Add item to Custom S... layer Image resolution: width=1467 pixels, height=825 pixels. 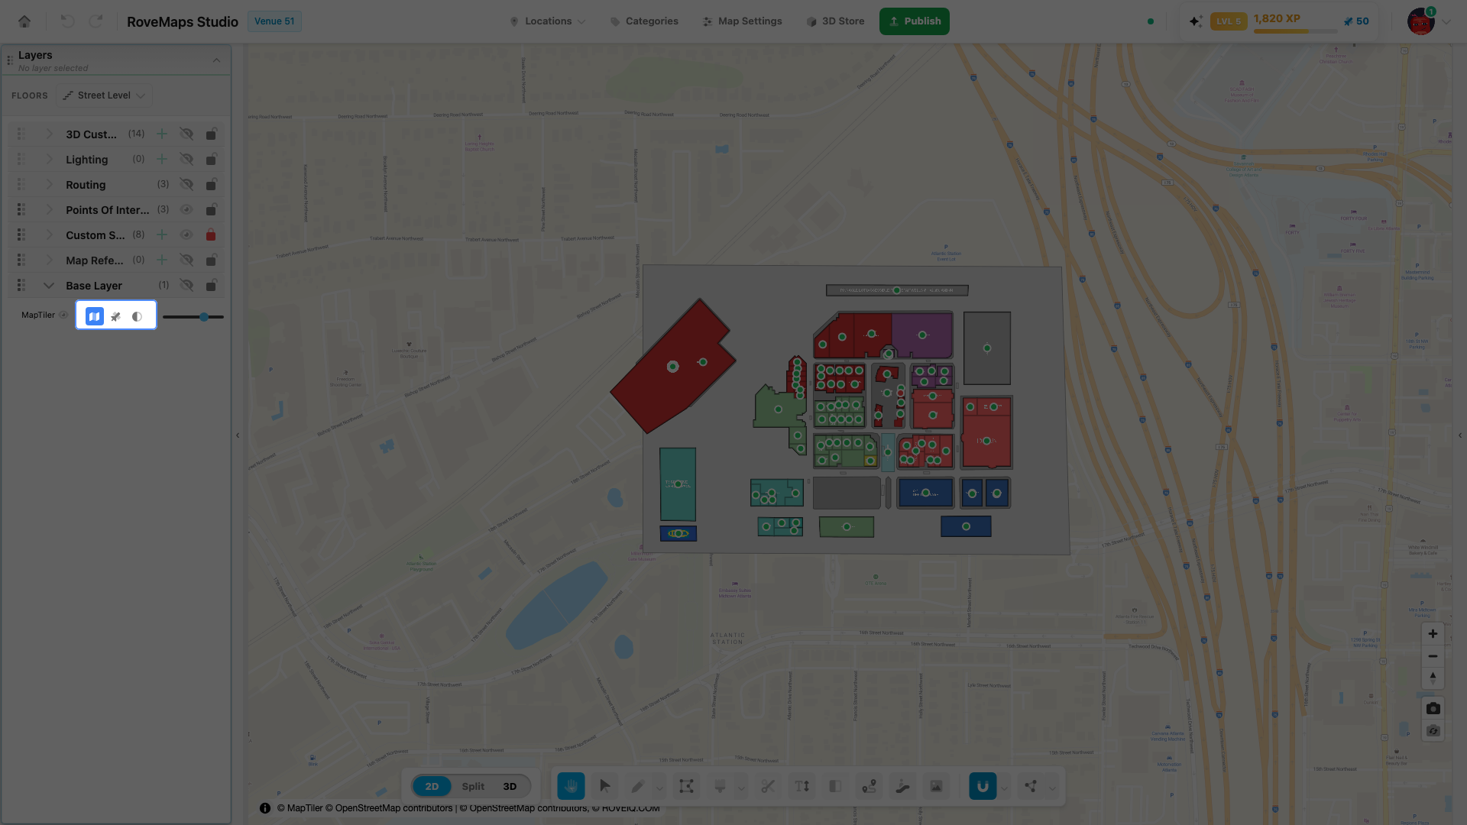click(162, 235)
